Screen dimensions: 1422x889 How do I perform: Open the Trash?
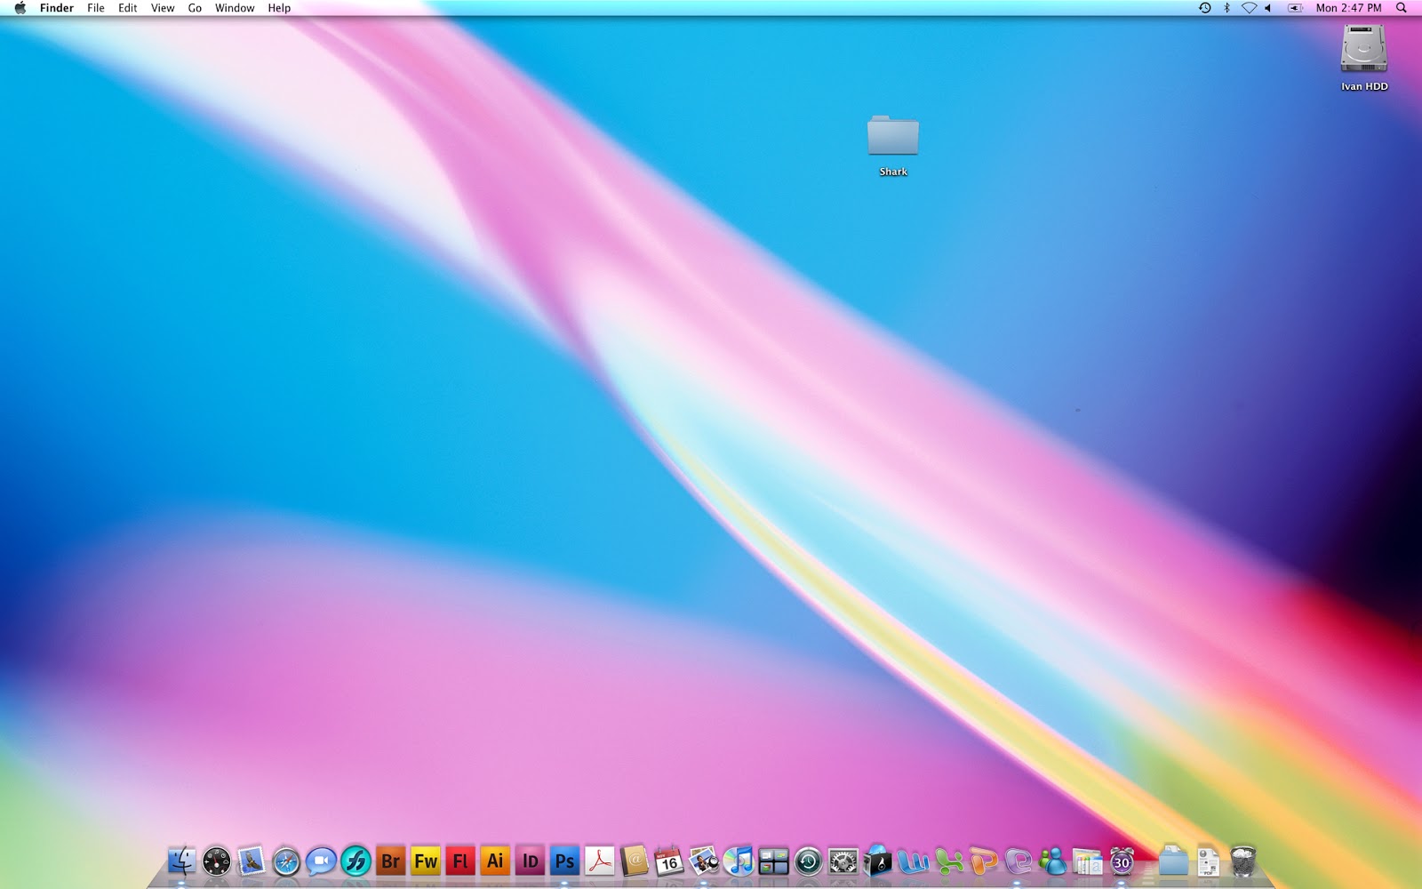pos(1242,861)
